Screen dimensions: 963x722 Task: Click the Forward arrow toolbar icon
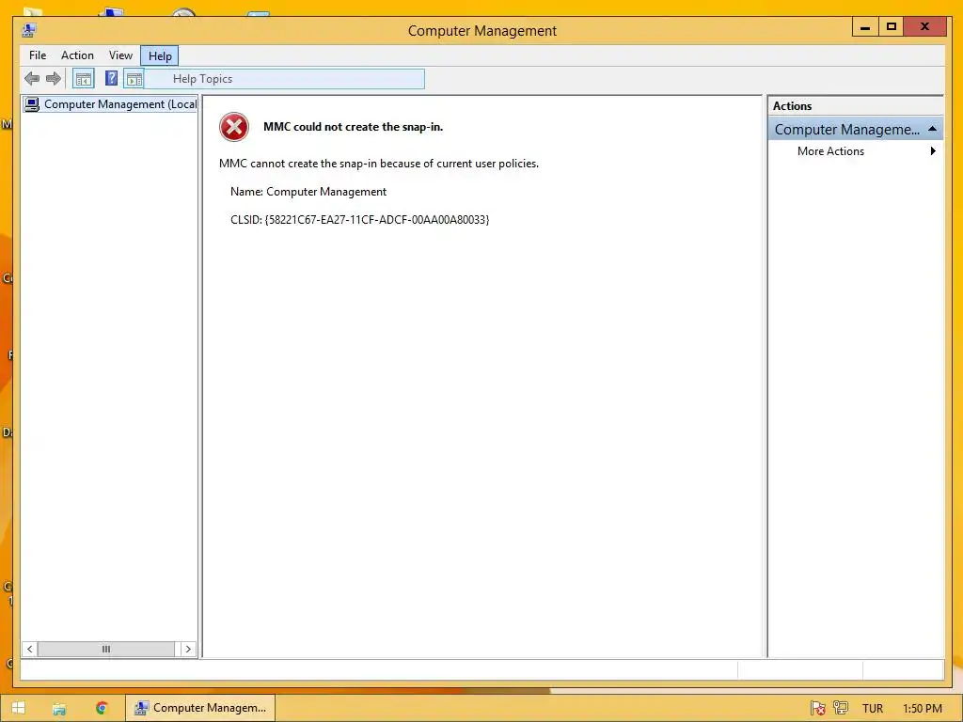tap(54, 79)
